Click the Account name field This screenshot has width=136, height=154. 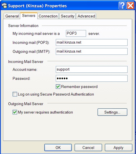pyautogui.click(x=92, y=69)
